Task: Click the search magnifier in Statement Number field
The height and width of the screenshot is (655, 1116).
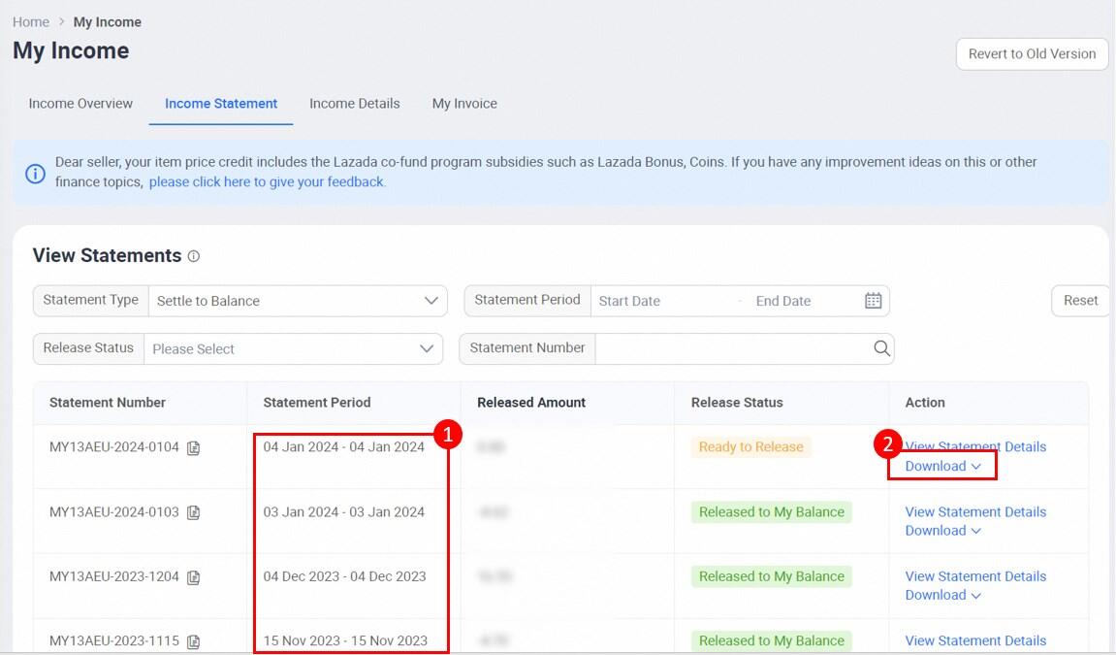Action: click(x=880, y=348)
